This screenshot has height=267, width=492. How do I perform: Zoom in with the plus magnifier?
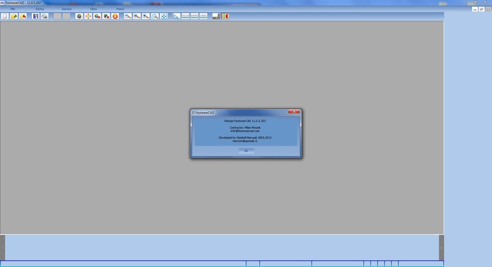tap(146, 16)
